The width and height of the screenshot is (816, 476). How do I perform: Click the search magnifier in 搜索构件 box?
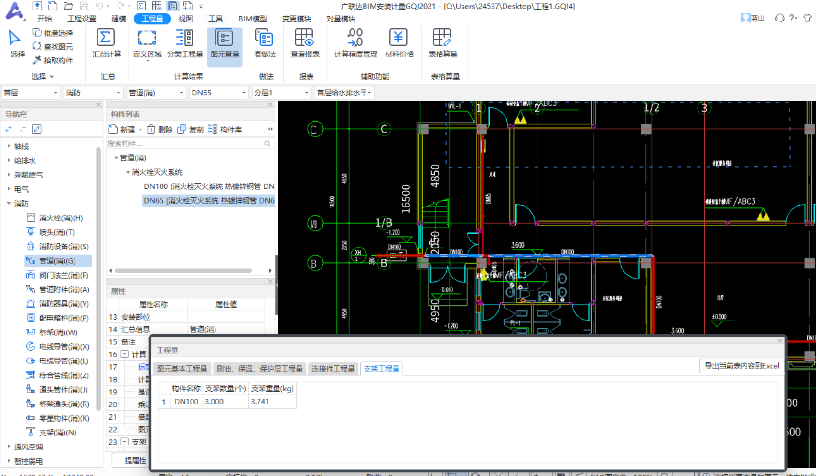(267, 144)
